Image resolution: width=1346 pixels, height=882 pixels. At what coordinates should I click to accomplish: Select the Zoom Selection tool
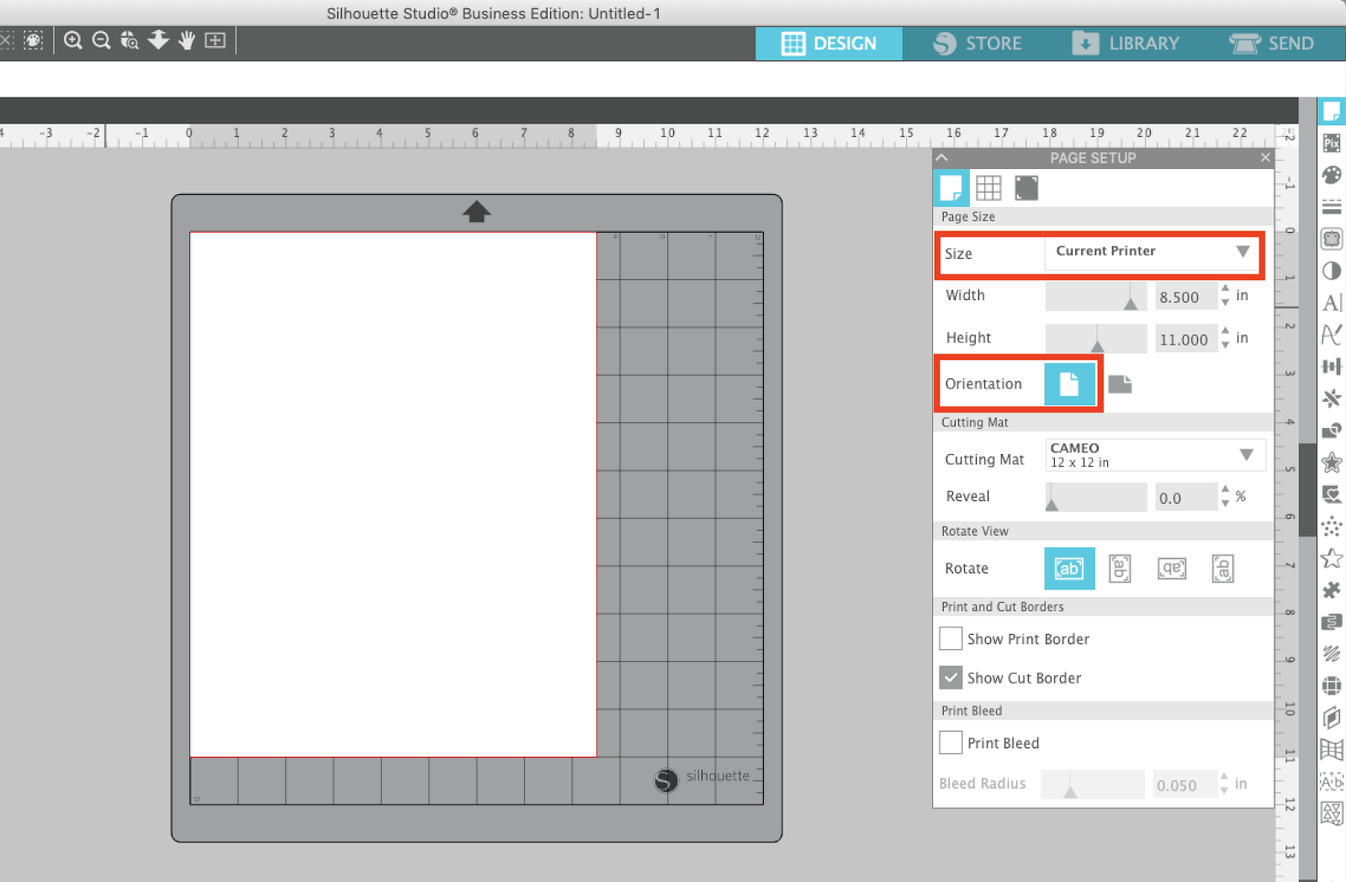[130, 40]
